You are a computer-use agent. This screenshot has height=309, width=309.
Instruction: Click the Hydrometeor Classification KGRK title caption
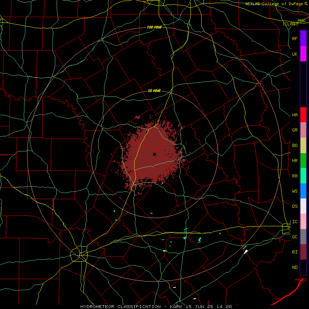[156, 307]
